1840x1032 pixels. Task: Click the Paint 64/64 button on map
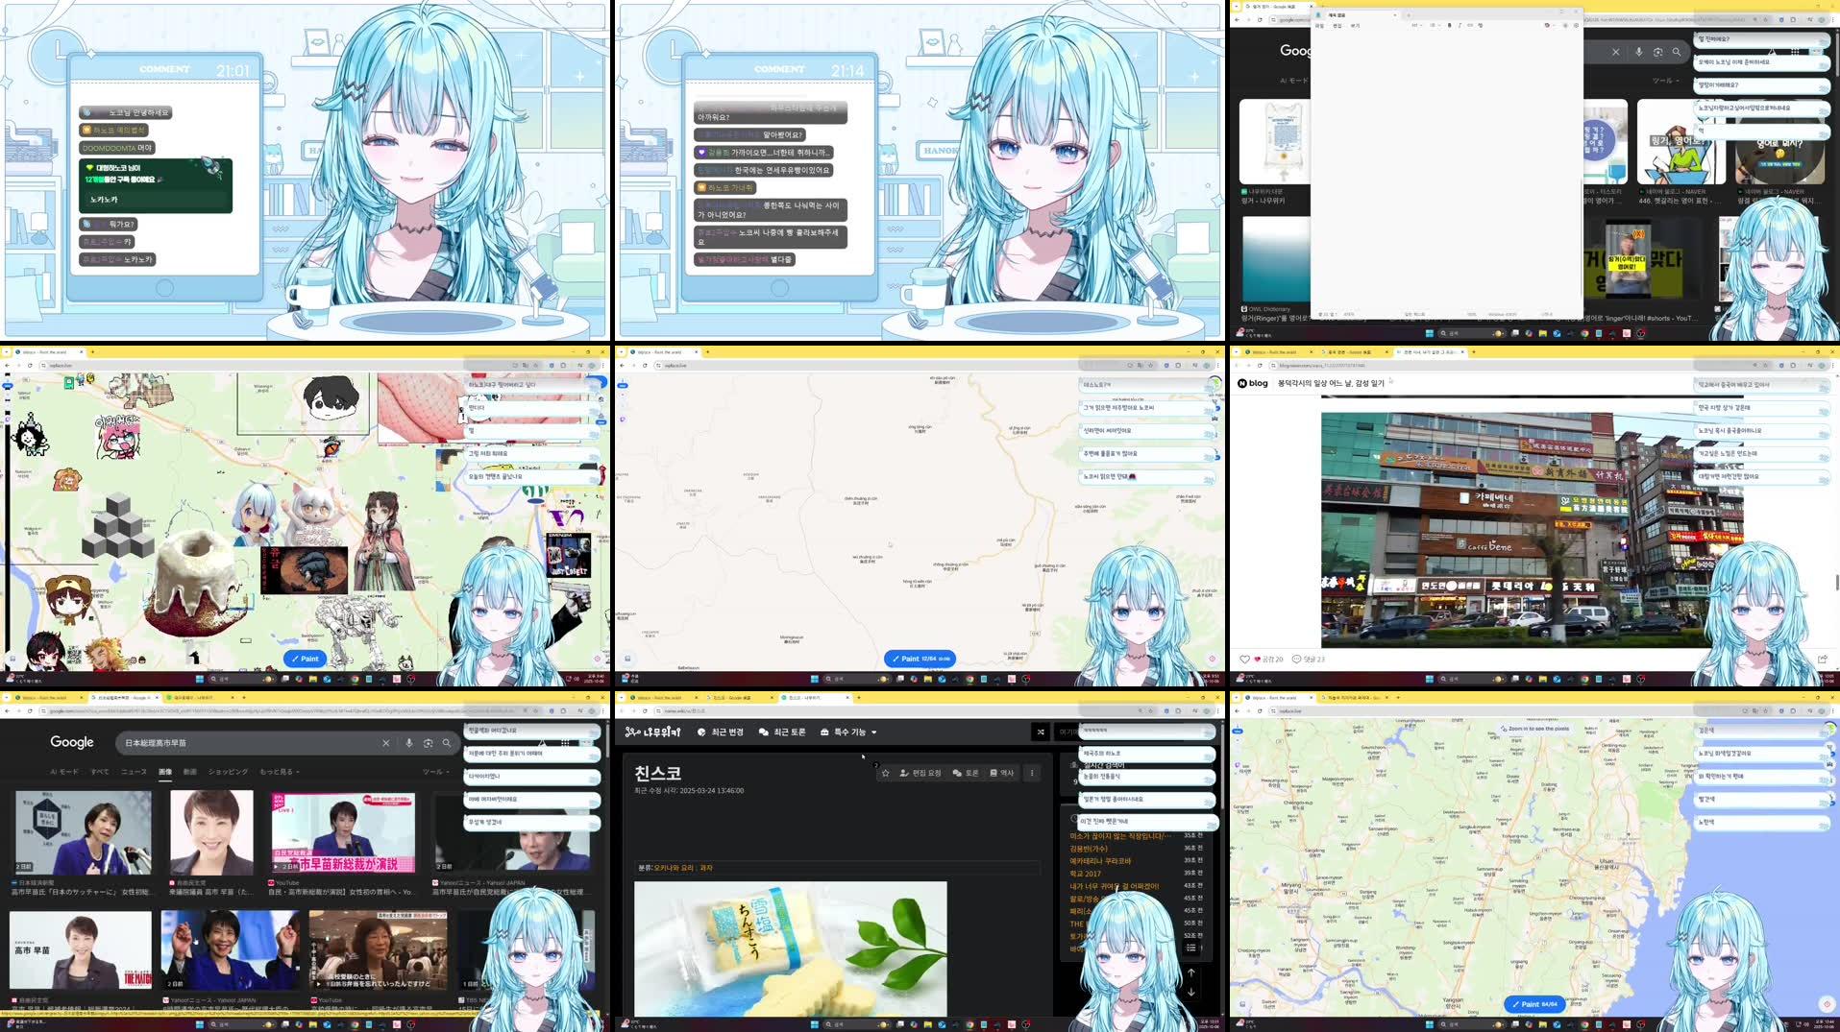point(1533,1004)
